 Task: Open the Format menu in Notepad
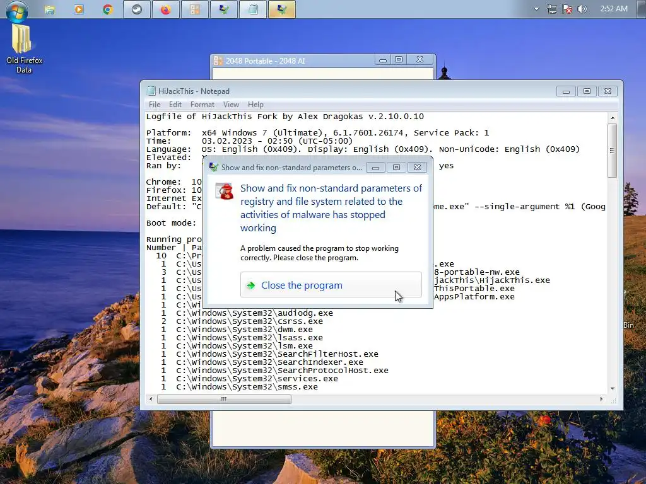203,105
